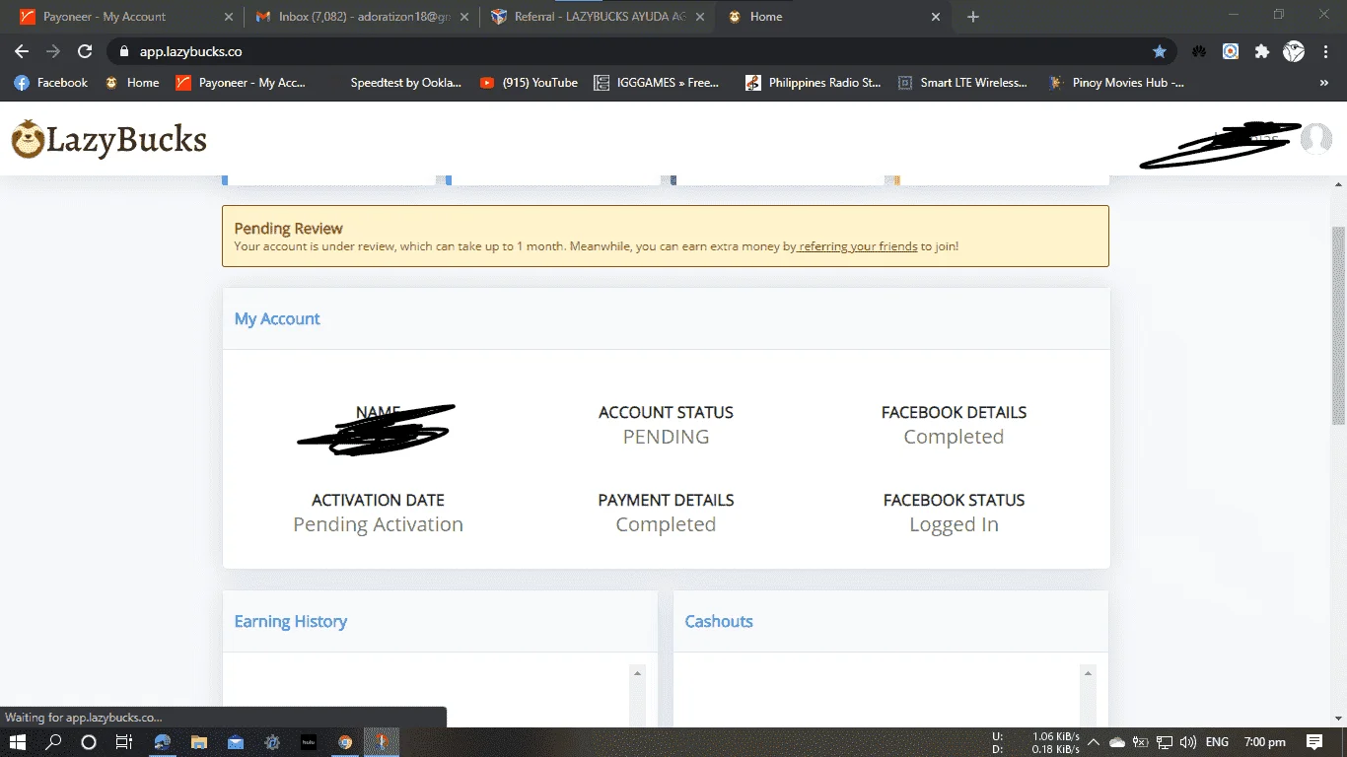Click the Pending Review notice title
The width and height of the screenshot is (1347, 757).
click(289, 228)
